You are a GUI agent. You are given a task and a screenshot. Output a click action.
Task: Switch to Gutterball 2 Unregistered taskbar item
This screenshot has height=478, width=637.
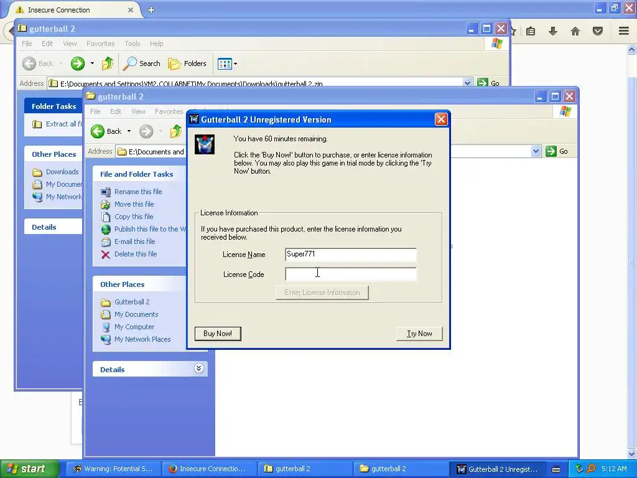pos(497,469)
